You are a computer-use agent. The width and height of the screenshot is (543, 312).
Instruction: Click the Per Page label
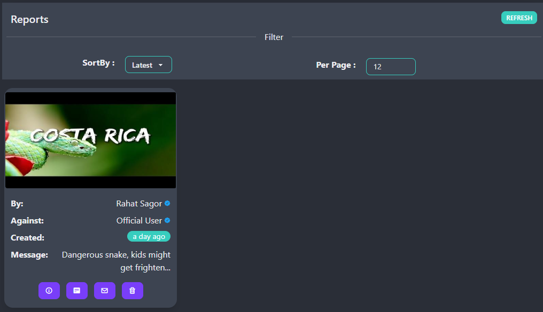(x=336, y=65)
